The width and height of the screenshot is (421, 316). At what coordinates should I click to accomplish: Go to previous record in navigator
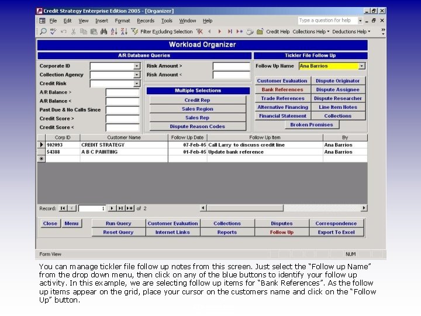(72, 208)
